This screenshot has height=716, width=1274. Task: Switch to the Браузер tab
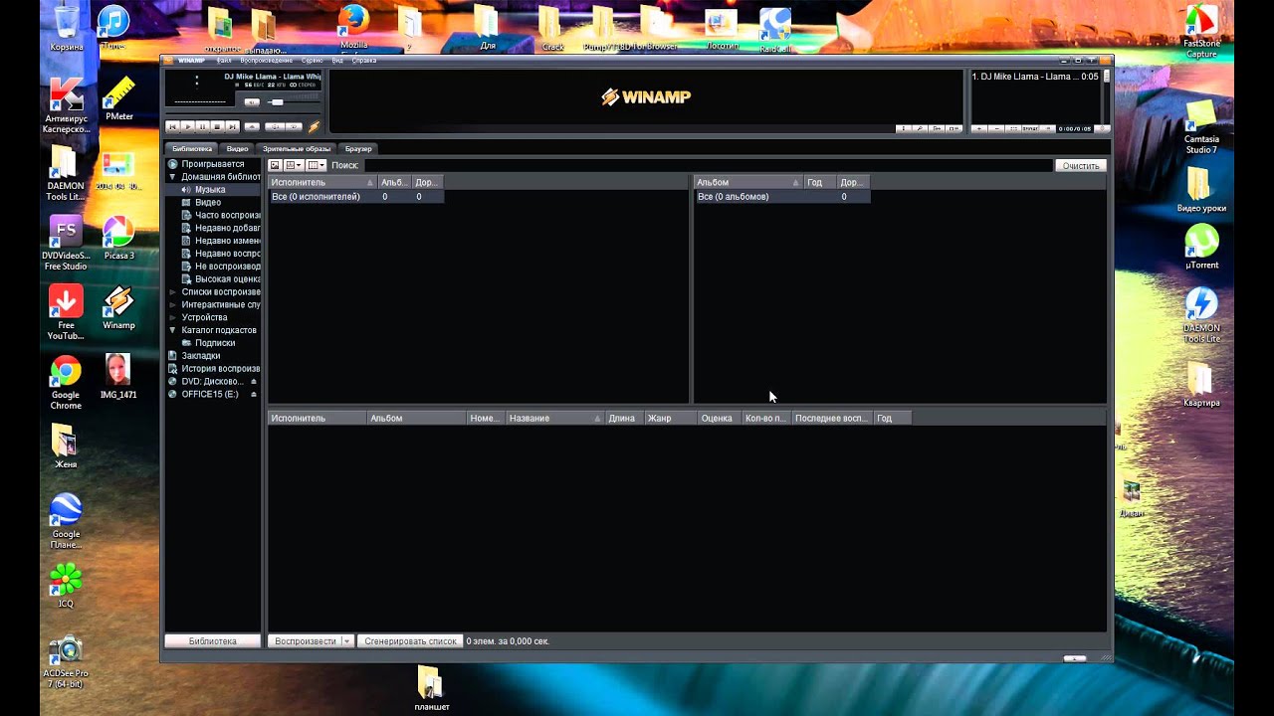pos(358,148)
